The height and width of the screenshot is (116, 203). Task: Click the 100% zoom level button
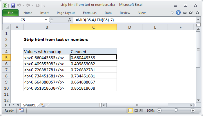point(151,110)
